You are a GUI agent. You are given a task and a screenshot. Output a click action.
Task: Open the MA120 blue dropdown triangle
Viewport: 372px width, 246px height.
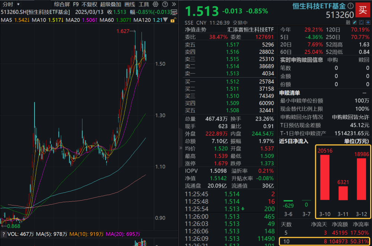(x=165, y=20)
